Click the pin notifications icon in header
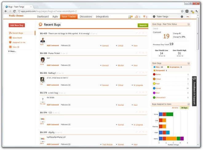 coord(144,17)
